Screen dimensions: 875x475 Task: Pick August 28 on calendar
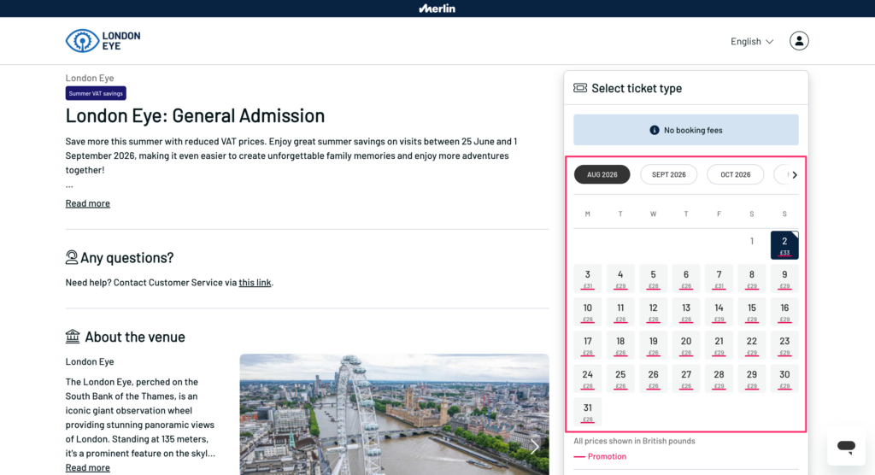[x=719, y=379]
